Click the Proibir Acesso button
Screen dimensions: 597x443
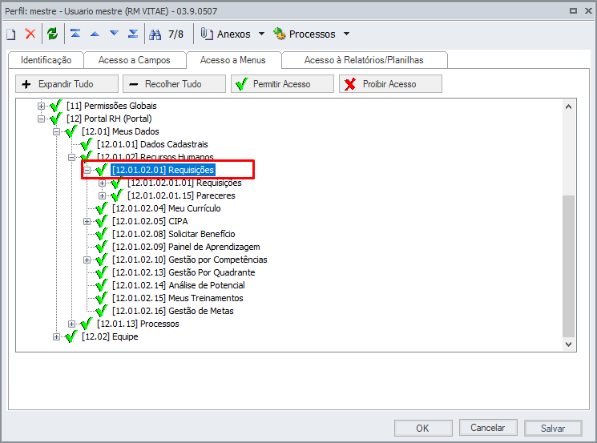pyautogui.click(x=390, y=84)
